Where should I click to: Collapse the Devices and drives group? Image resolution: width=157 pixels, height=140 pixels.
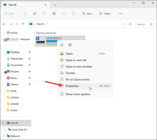34,33
